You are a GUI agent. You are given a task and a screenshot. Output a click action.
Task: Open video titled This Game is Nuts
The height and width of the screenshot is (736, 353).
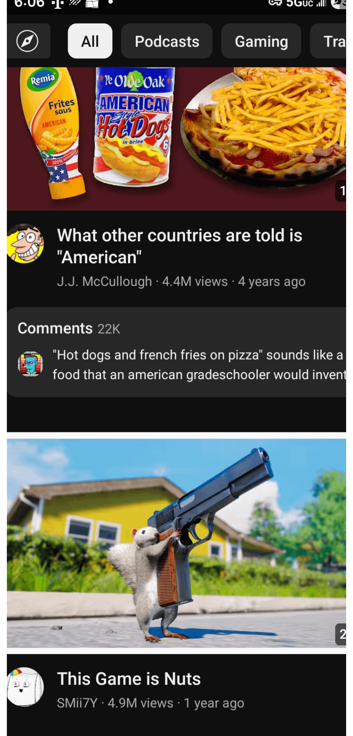[129, 679]
